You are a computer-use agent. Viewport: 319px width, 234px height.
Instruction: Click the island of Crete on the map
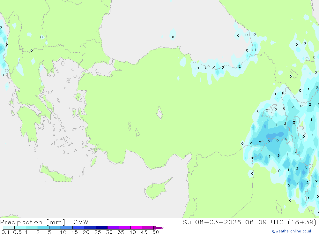(56, 174)
